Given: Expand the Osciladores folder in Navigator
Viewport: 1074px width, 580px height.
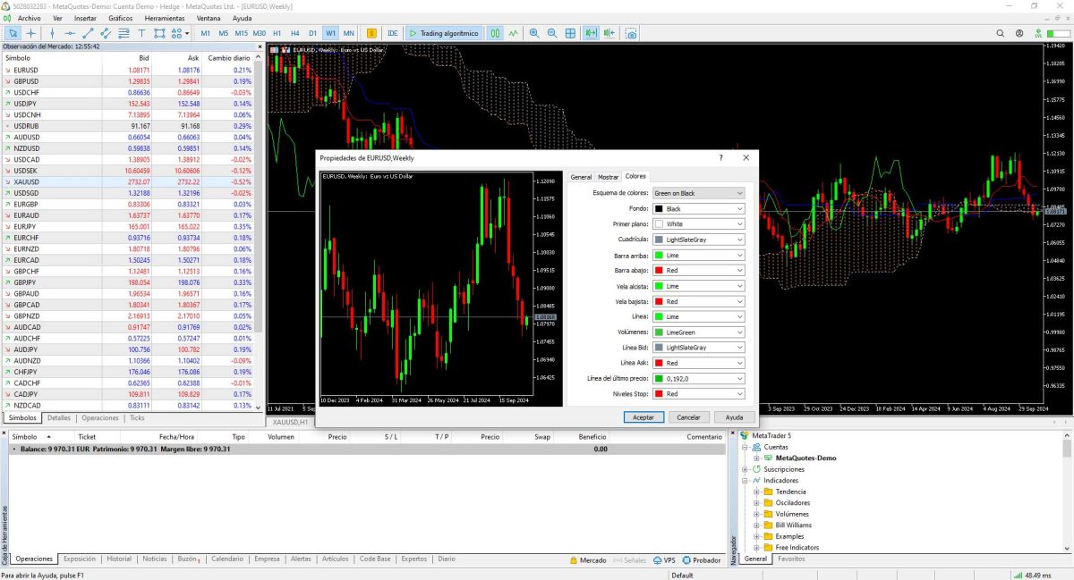Looking at the screenshot, I should pos(756,502).
